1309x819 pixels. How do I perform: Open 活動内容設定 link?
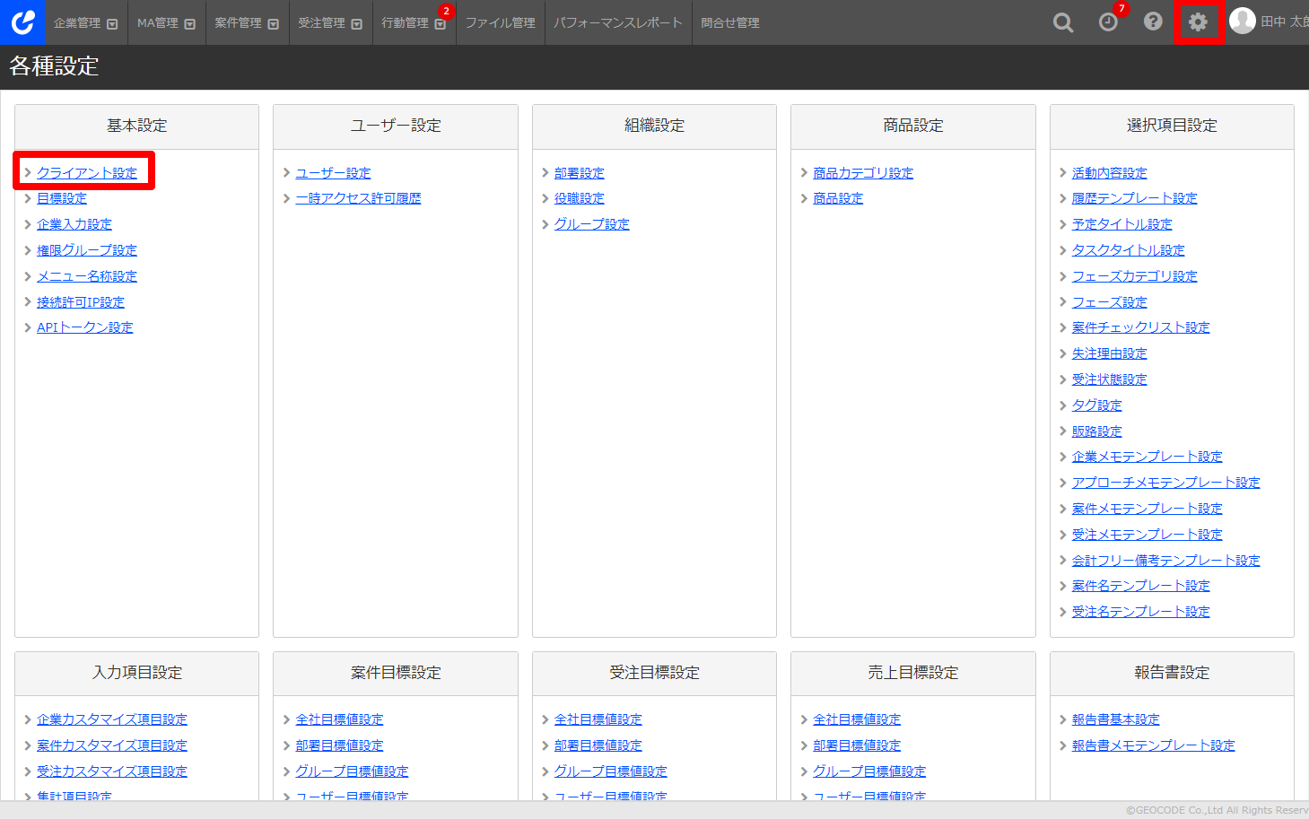tap(1110, 173)
